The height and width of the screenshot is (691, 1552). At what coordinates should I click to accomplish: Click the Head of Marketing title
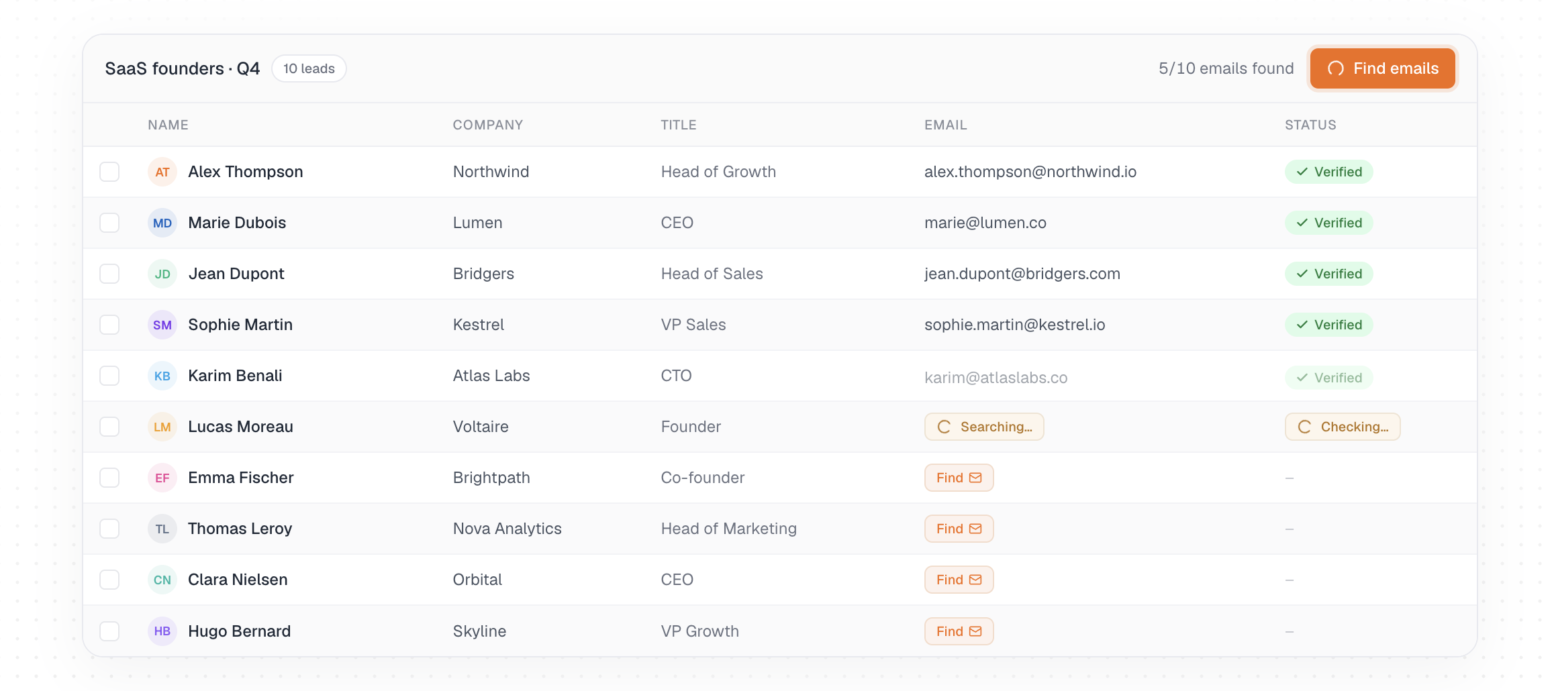click(x=728, y=529)
